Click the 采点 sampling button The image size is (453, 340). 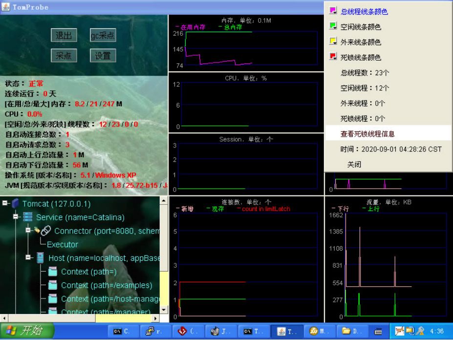64,56
